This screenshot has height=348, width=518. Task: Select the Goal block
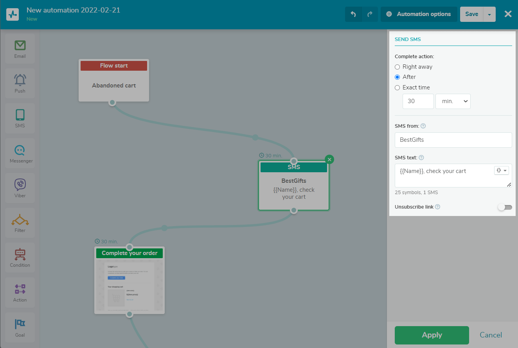pos(20,327)
